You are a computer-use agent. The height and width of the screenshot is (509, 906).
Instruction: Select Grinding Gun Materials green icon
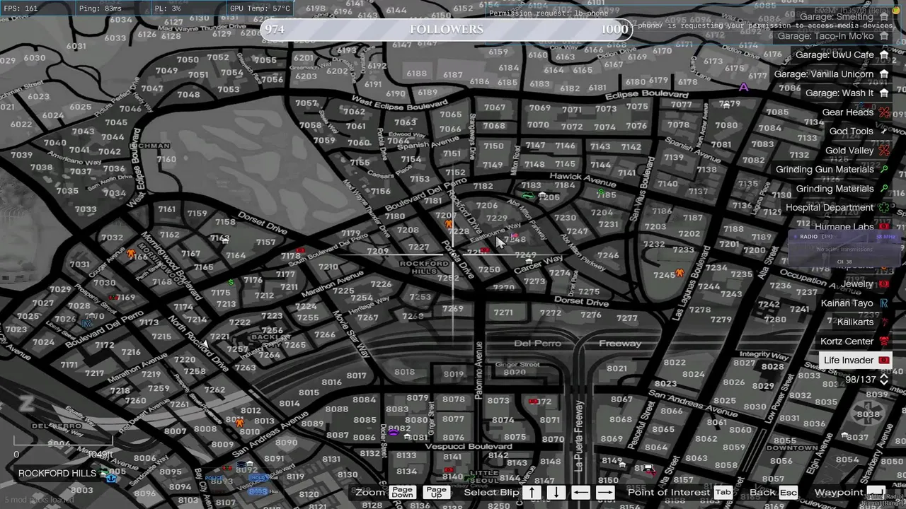[884, 169]
